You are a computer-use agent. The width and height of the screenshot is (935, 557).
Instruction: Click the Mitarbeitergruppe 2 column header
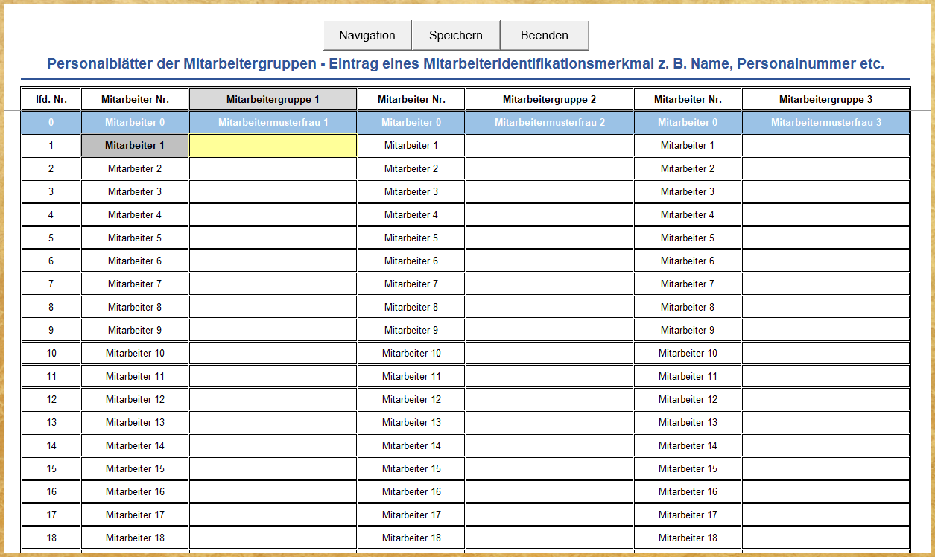549,99
